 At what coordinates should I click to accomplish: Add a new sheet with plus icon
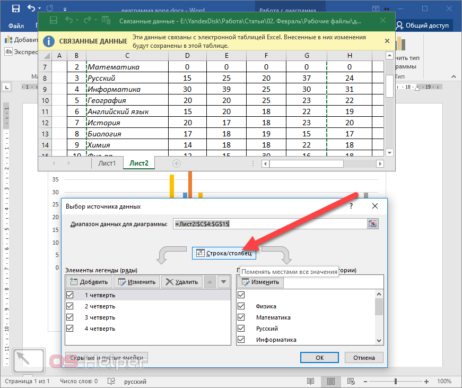click(x=177, y=163)
